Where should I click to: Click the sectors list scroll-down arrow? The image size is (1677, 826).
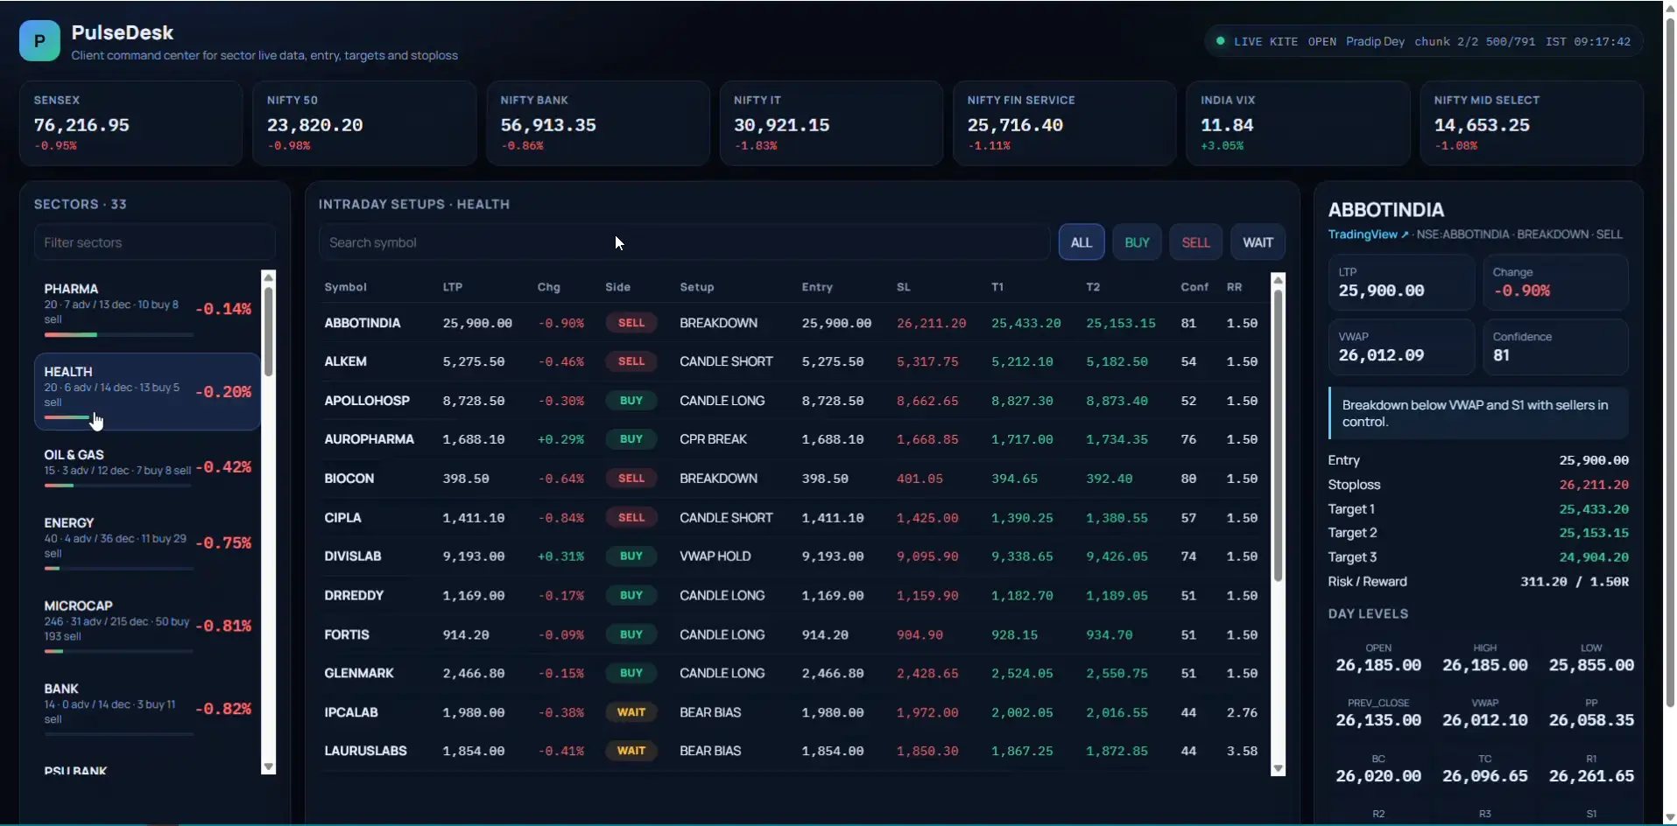[x=269, y=767]
